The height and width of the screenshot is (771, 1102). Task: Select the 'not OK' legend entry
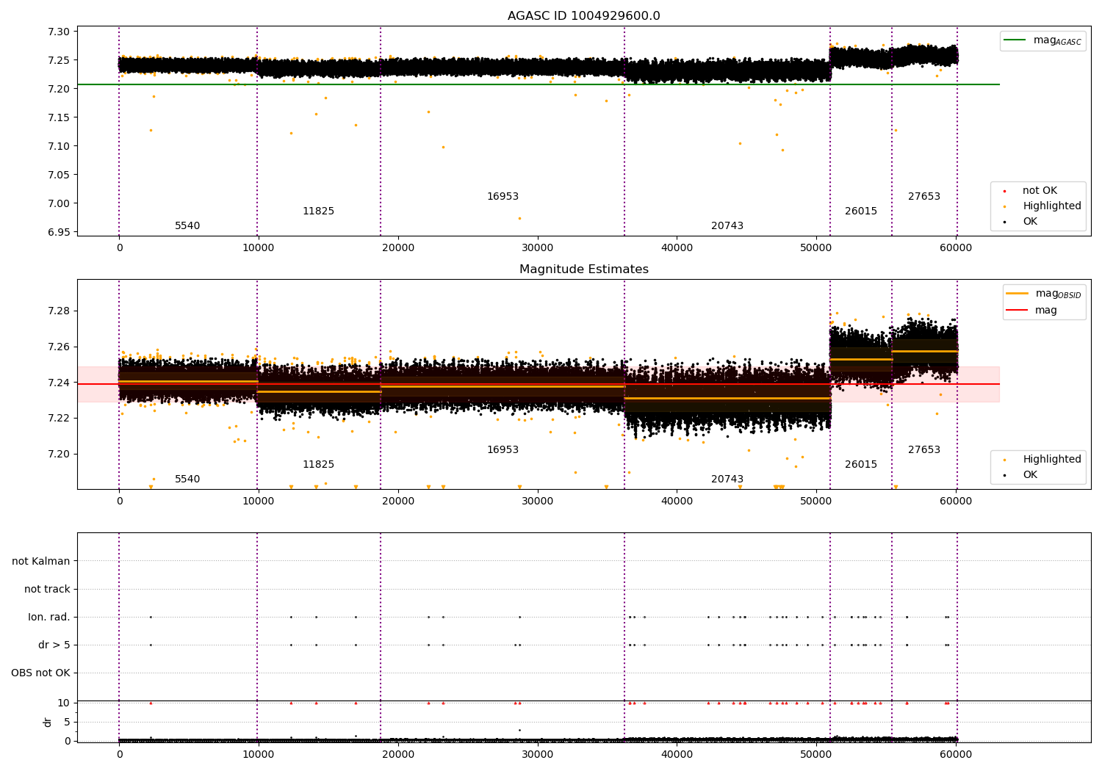[1040, 191]
